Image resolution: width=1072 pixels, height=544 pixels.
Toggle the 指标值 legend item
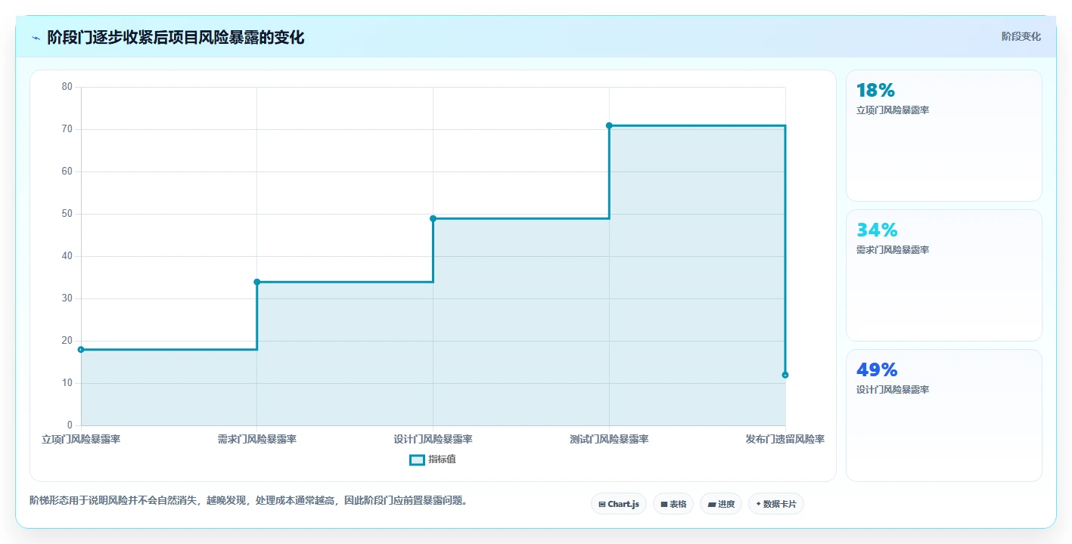[x=433, y=459]
